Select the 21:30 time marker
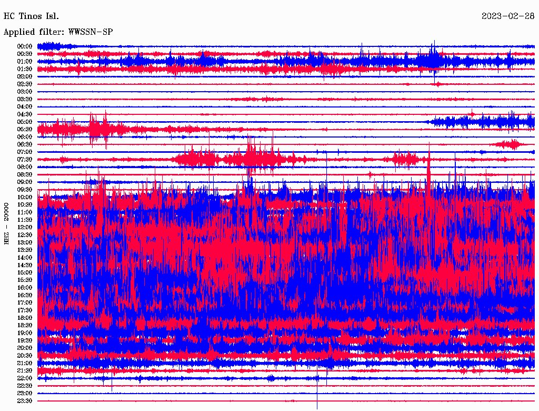The width and height of the screenshot is (539, 411). click(x=25, y=370)
